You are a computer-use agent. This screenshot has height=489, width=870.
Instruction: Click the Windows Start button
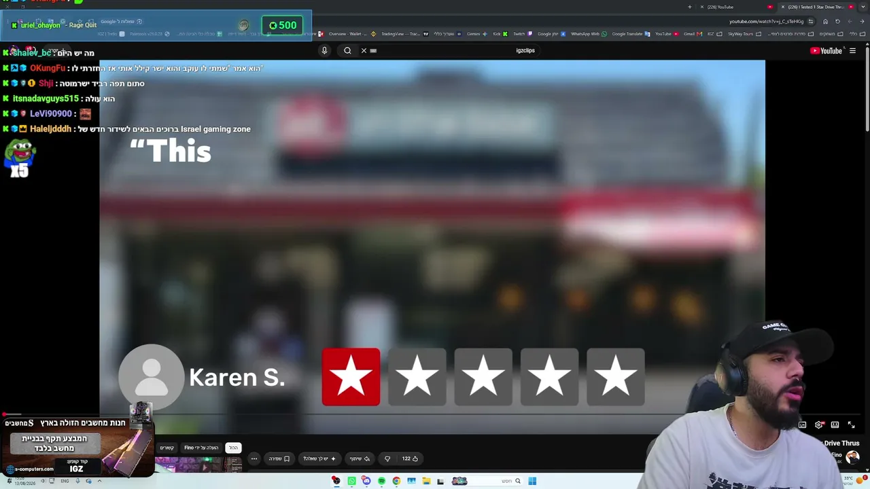click(x=532, y=481)
